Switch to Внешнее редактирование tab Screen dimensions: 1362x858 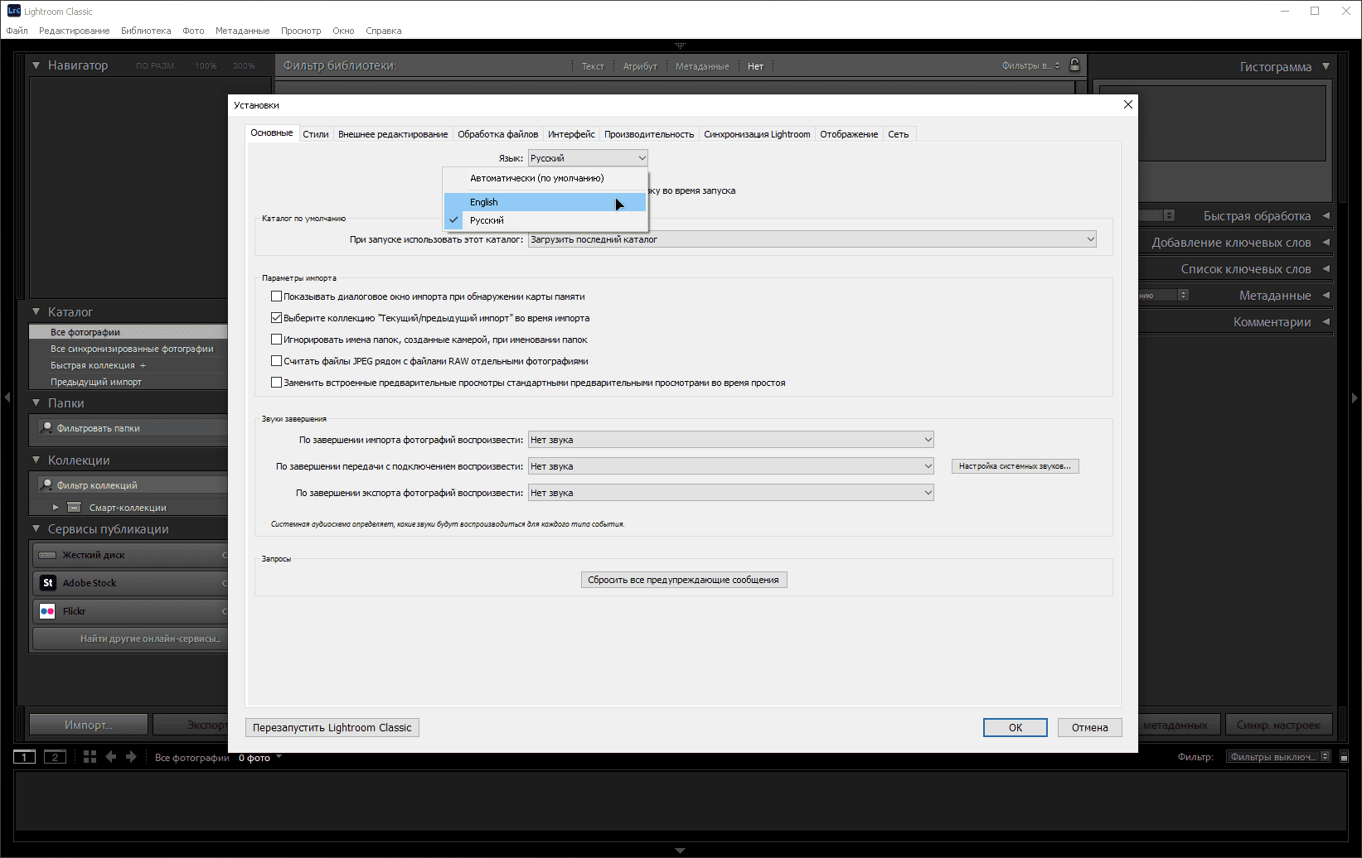393,134
